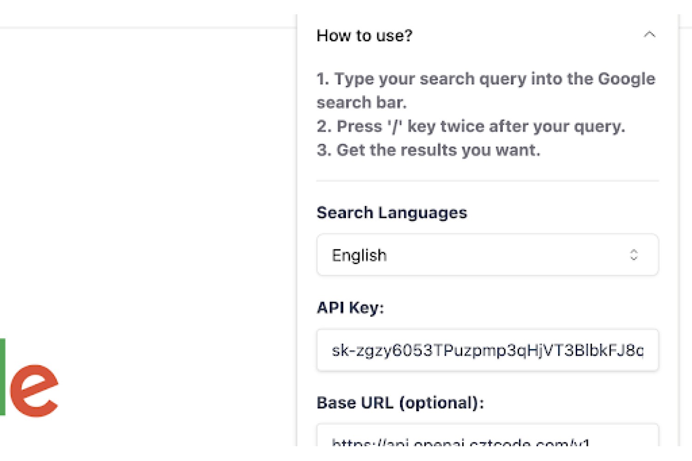Click the green letter l of Google logo
The width and height of the screenshot is (692, 461).
click(x=2, y=377)
